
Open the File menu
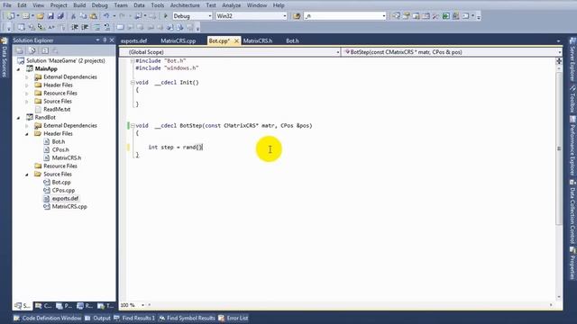pyautogui.click(x=7, y=5)
